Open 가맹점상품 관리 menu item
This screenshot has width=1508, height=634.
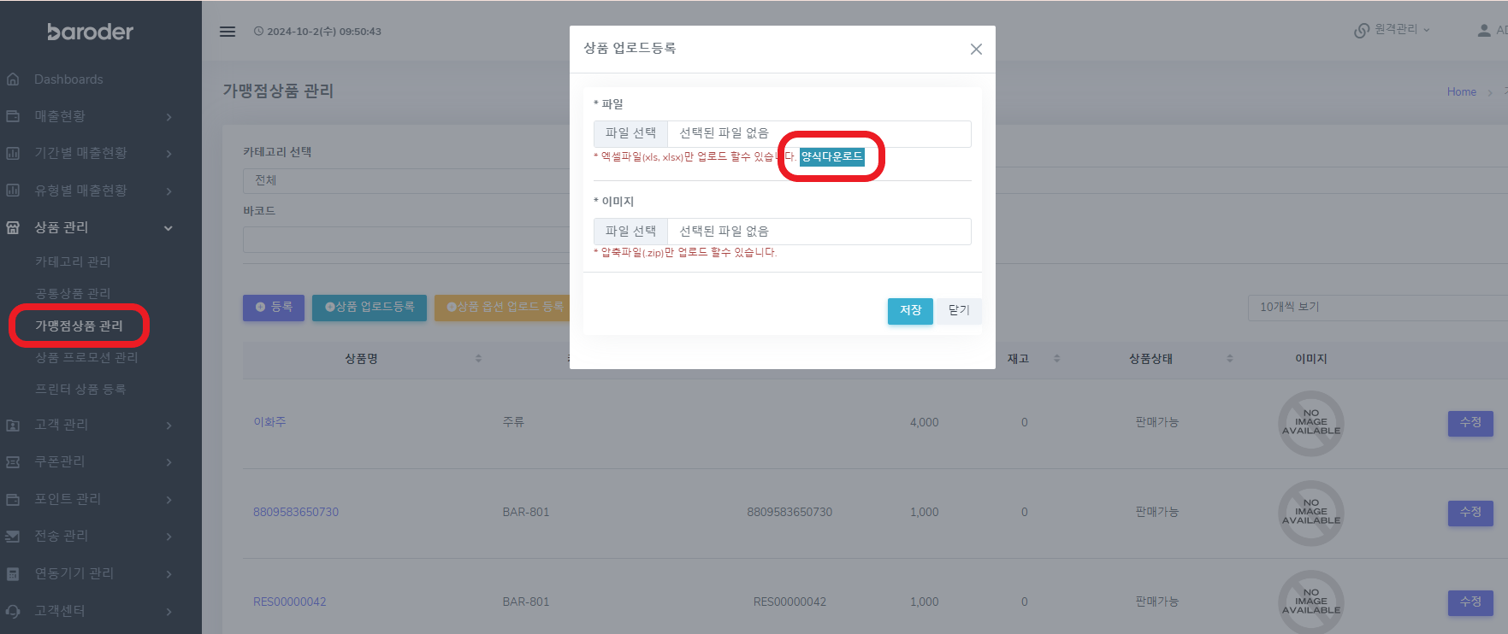coord(79,326)
